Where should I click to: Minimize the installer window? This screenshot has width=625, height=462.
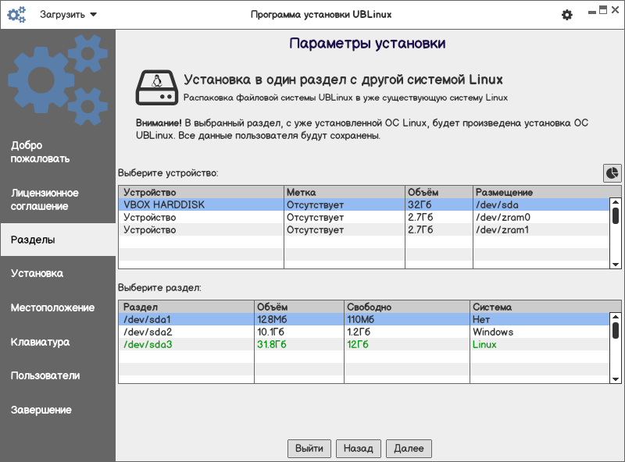pyautogui.click(x=592, y=12)
